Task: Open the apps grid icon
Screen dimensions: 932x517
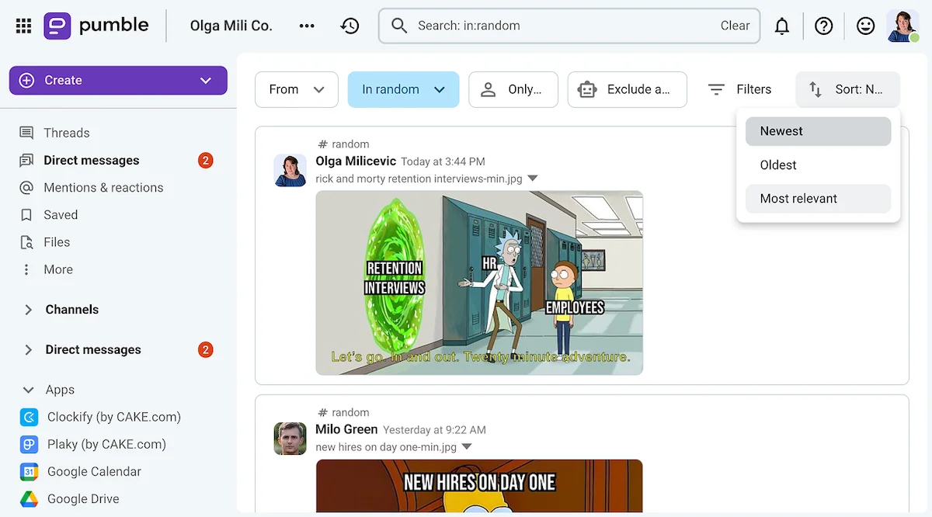Action: [x=23, y=26]
